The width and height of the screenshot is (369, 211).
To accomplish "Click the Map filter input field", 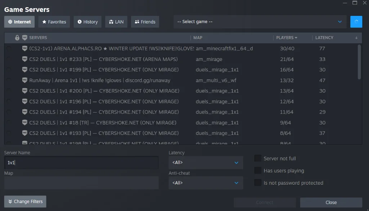I will pyautogui.click(x=81, y=183).
